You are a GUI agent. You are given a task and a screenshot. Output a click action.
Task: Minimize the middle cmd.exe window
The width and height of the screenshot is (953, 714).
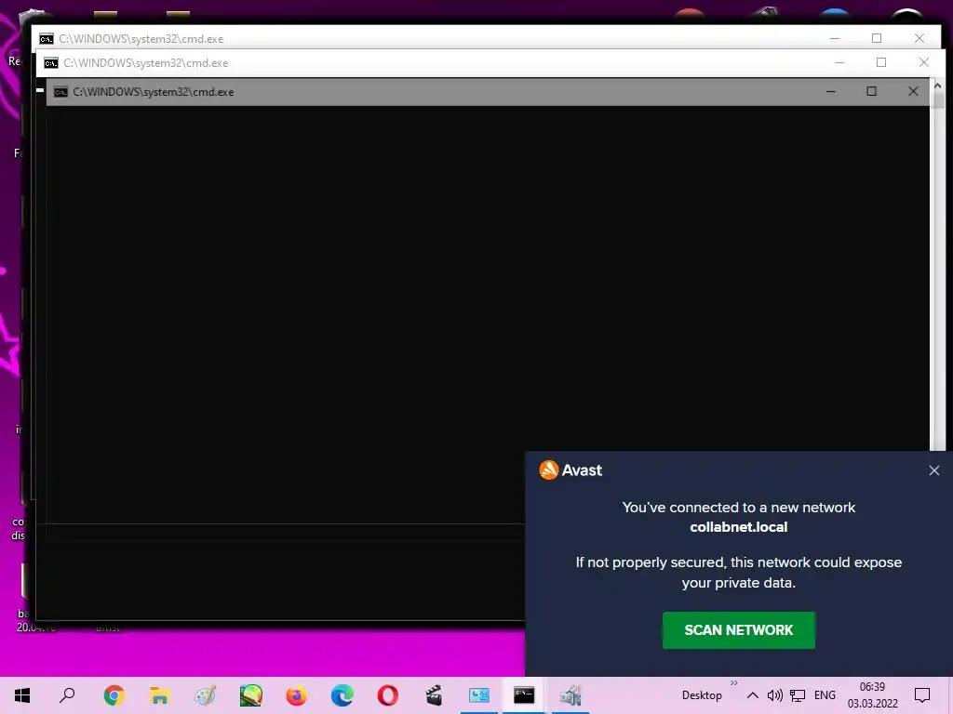point(839,62)
